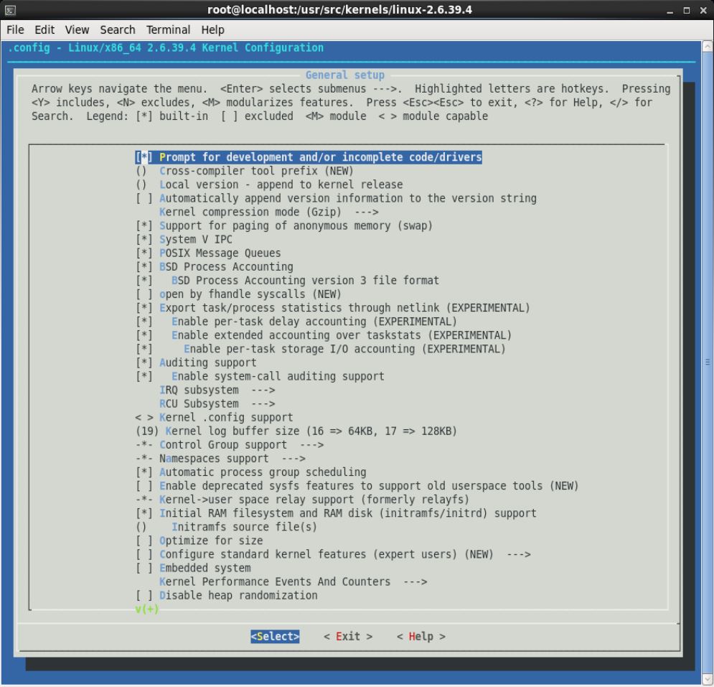The height and width of the screenshot is (687, 714).
Task: Open Namespaces support submenu
Action: coord(220,458)
